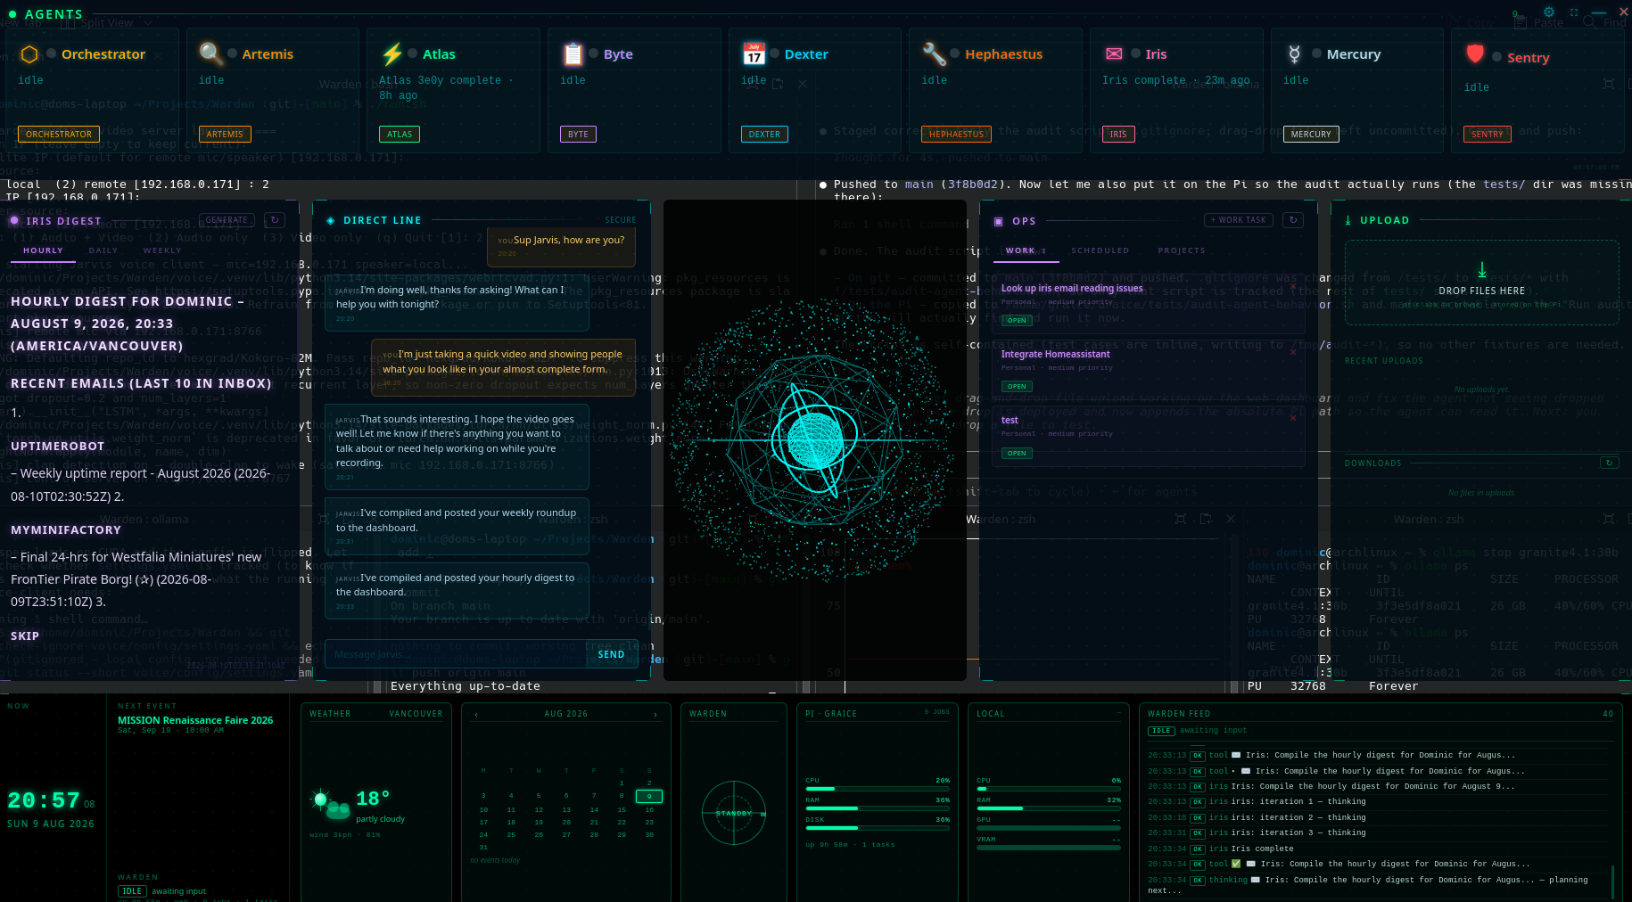Viewport: 1632px width, 902px height.
Task: Click the Dexter calendar icon
Action: pyautogui.click(x=754, y=54)
